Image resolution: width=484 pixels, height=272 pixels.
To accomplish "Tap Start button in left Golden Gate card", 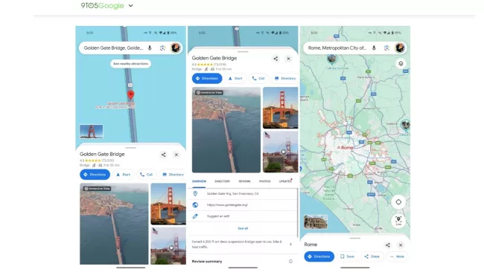I will click(123, 175).
